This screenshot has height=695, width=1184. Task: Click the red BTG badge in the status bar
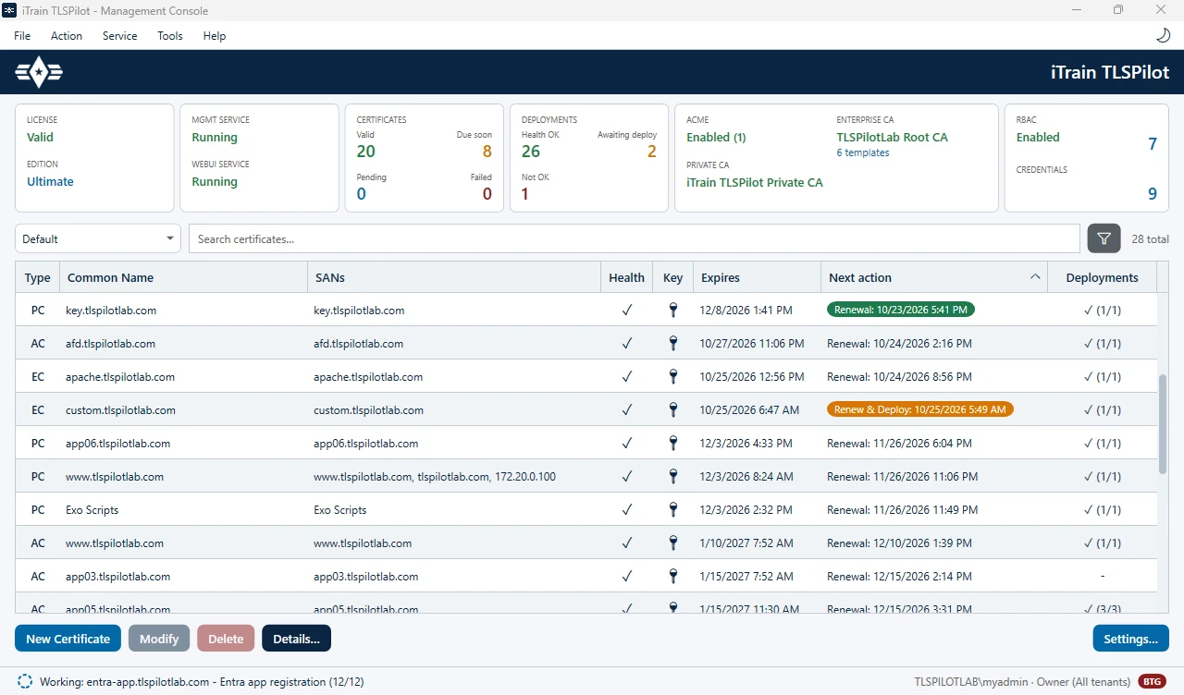[x=1152, y=682]
